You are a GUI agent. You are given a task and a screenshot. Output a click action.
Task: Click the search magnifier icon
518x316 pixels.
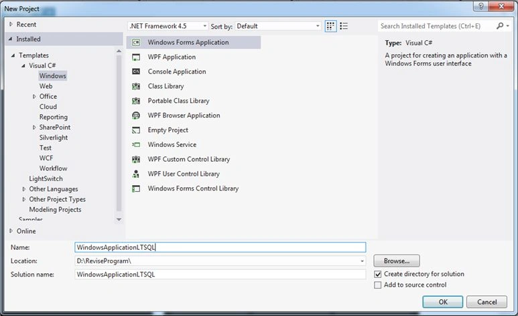[500, 25]
